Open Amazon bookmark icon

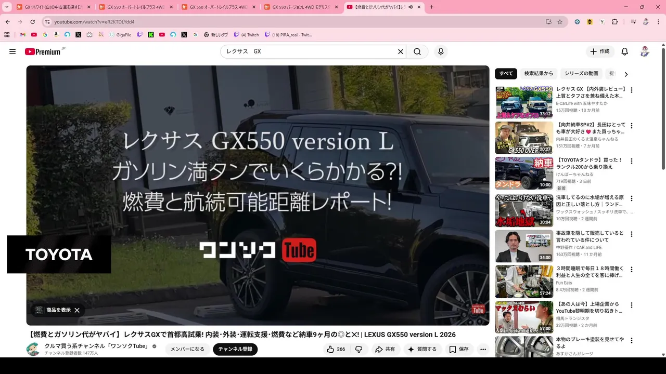56,35
